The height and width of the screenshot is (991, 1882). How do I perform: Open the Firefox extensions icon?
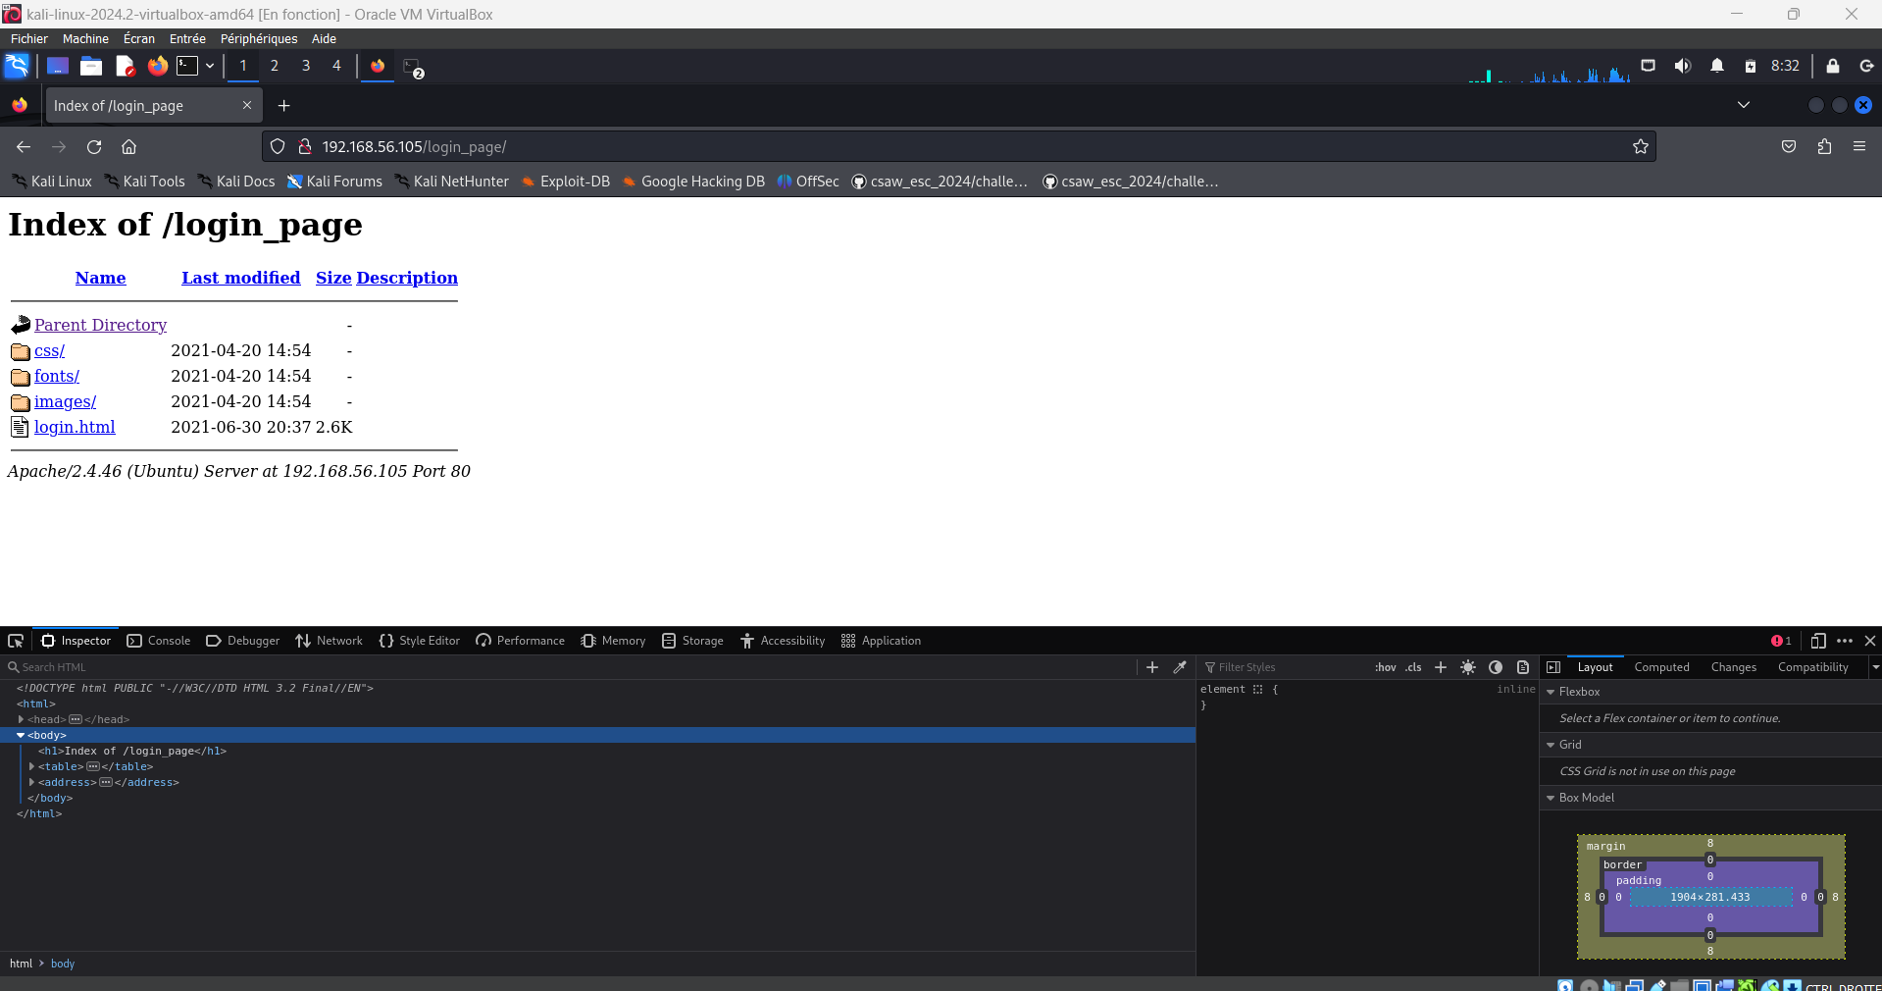[1824, 147]
